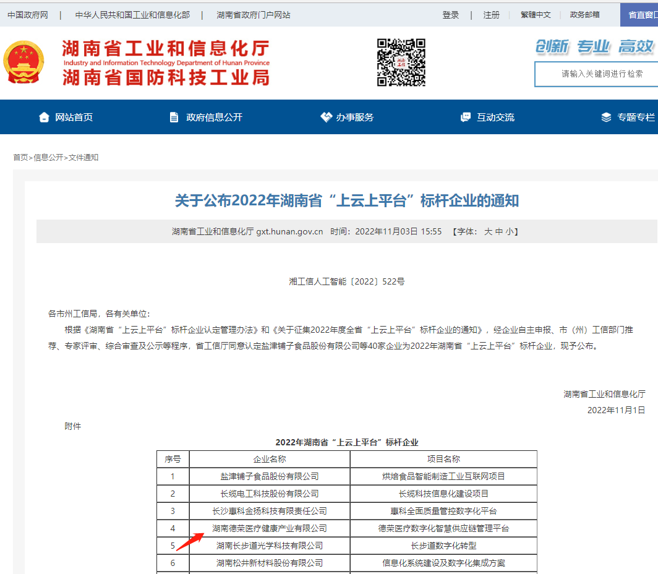
Task: Open the 政务邮箱 link
Action: [x=585, y=15]
